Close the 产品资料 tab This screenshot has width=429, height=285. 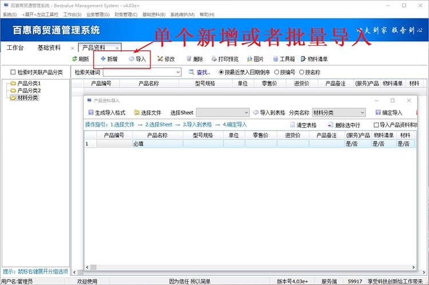click(117, 48)
